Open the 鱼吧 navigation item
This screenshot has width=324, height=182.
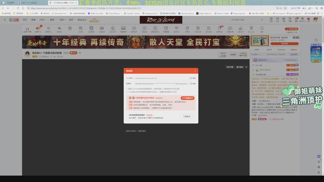coord(71,20)
